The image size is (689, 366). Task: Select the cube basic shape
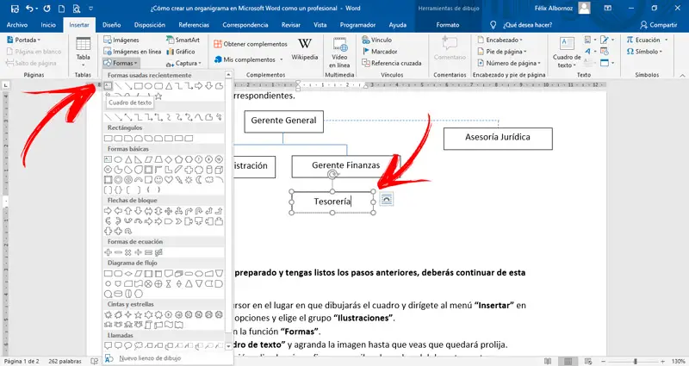click(x=219, y=170)
